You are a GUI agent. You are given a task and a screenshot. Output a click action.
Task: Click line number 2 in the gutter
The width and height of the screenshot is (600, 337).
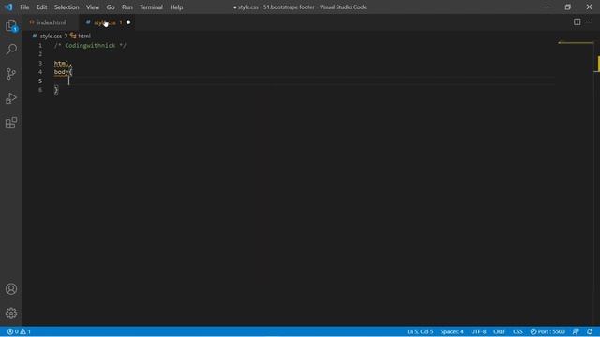pyautogui.click(x=40, y=54)
